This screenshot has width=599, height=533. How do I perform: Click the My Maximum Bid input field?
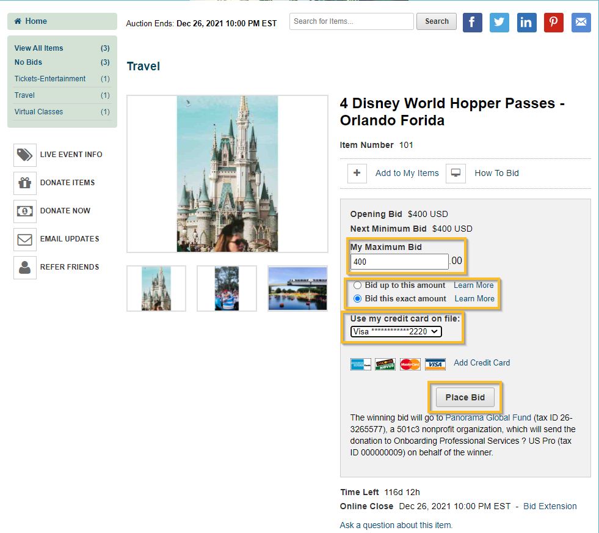pos(399,262)
